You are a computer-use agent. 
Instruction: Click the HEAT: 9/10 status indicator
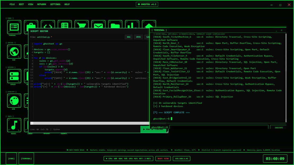[163, 159]
